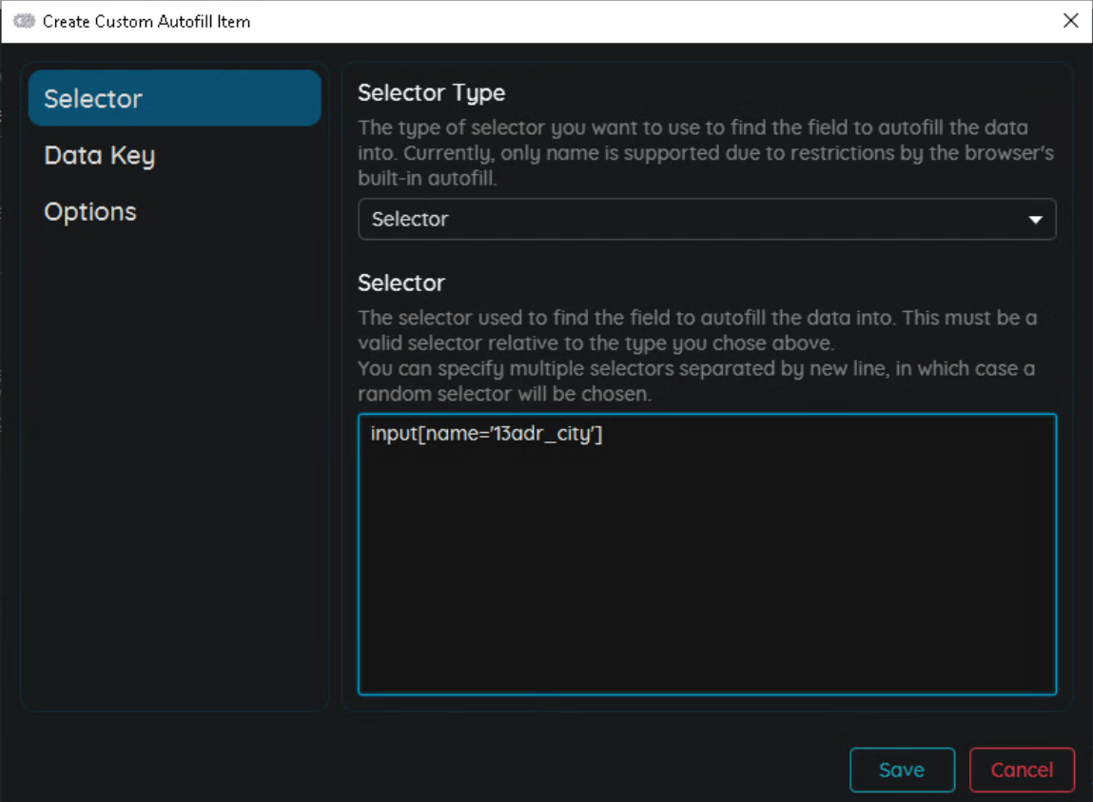Go to the Options tab
1093x802 pixels.
(90, 212)
